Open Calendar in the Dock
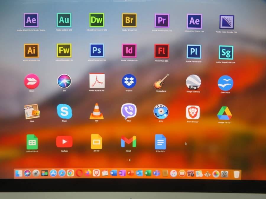Image resolution: width=266 pixels, height=199 pixels. pyautogui.click(x=105, y=173)
